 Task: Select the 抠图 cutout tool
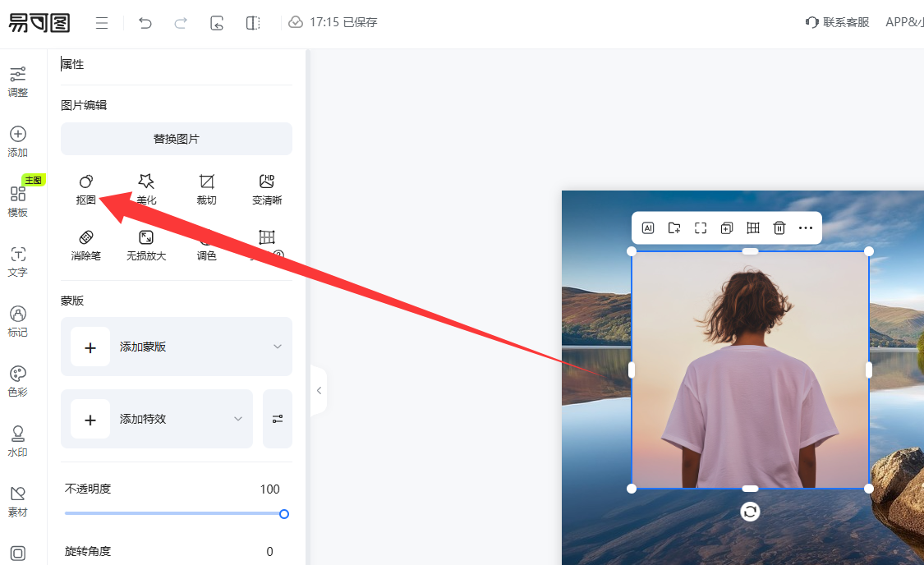click(x=86, y=188)
